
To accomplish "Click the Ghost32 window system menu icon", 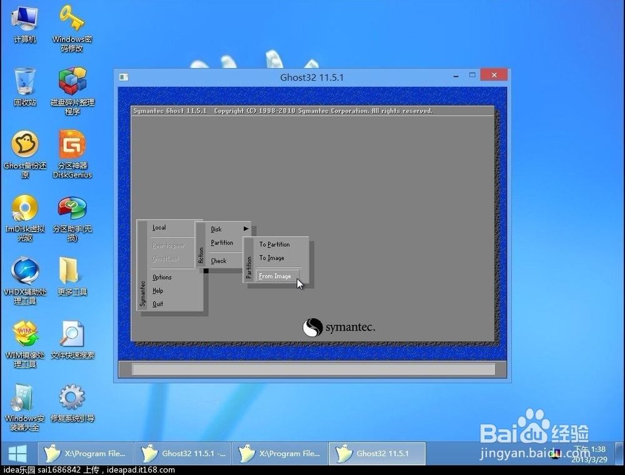I will point(124,77).
